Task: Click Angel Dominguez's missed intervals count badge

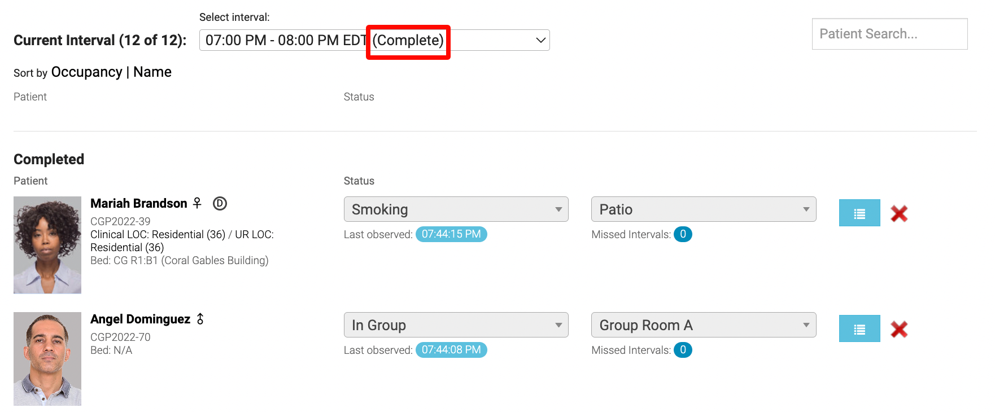Action: click(682, 350)
